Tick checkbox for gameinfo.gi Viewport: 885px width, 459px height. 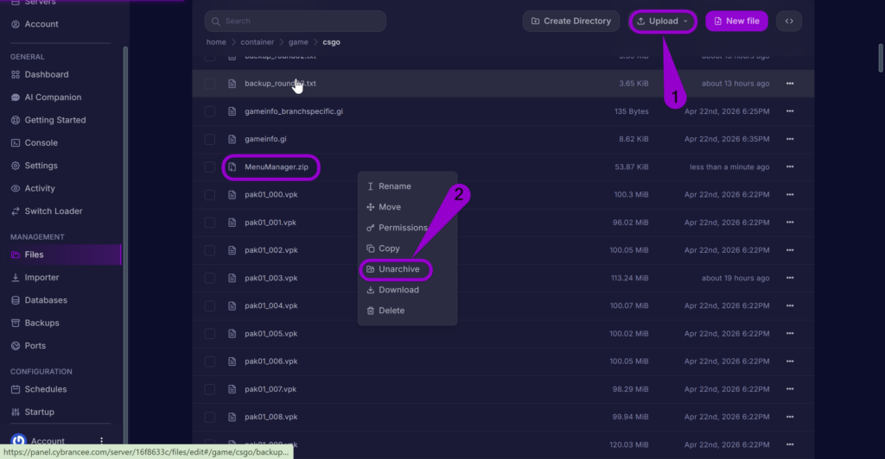(209, 139)
